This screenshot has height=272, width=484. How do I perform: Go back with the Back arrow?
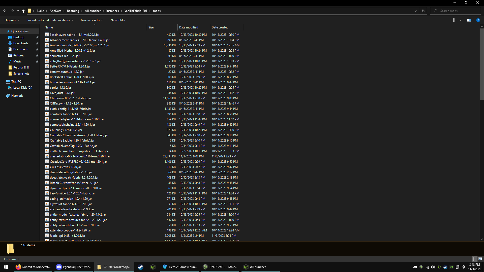pos(5,11)
